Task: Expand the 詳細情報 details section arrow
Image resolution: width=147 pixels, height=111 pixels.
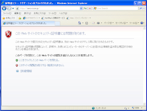Action: tap(17, 71)
